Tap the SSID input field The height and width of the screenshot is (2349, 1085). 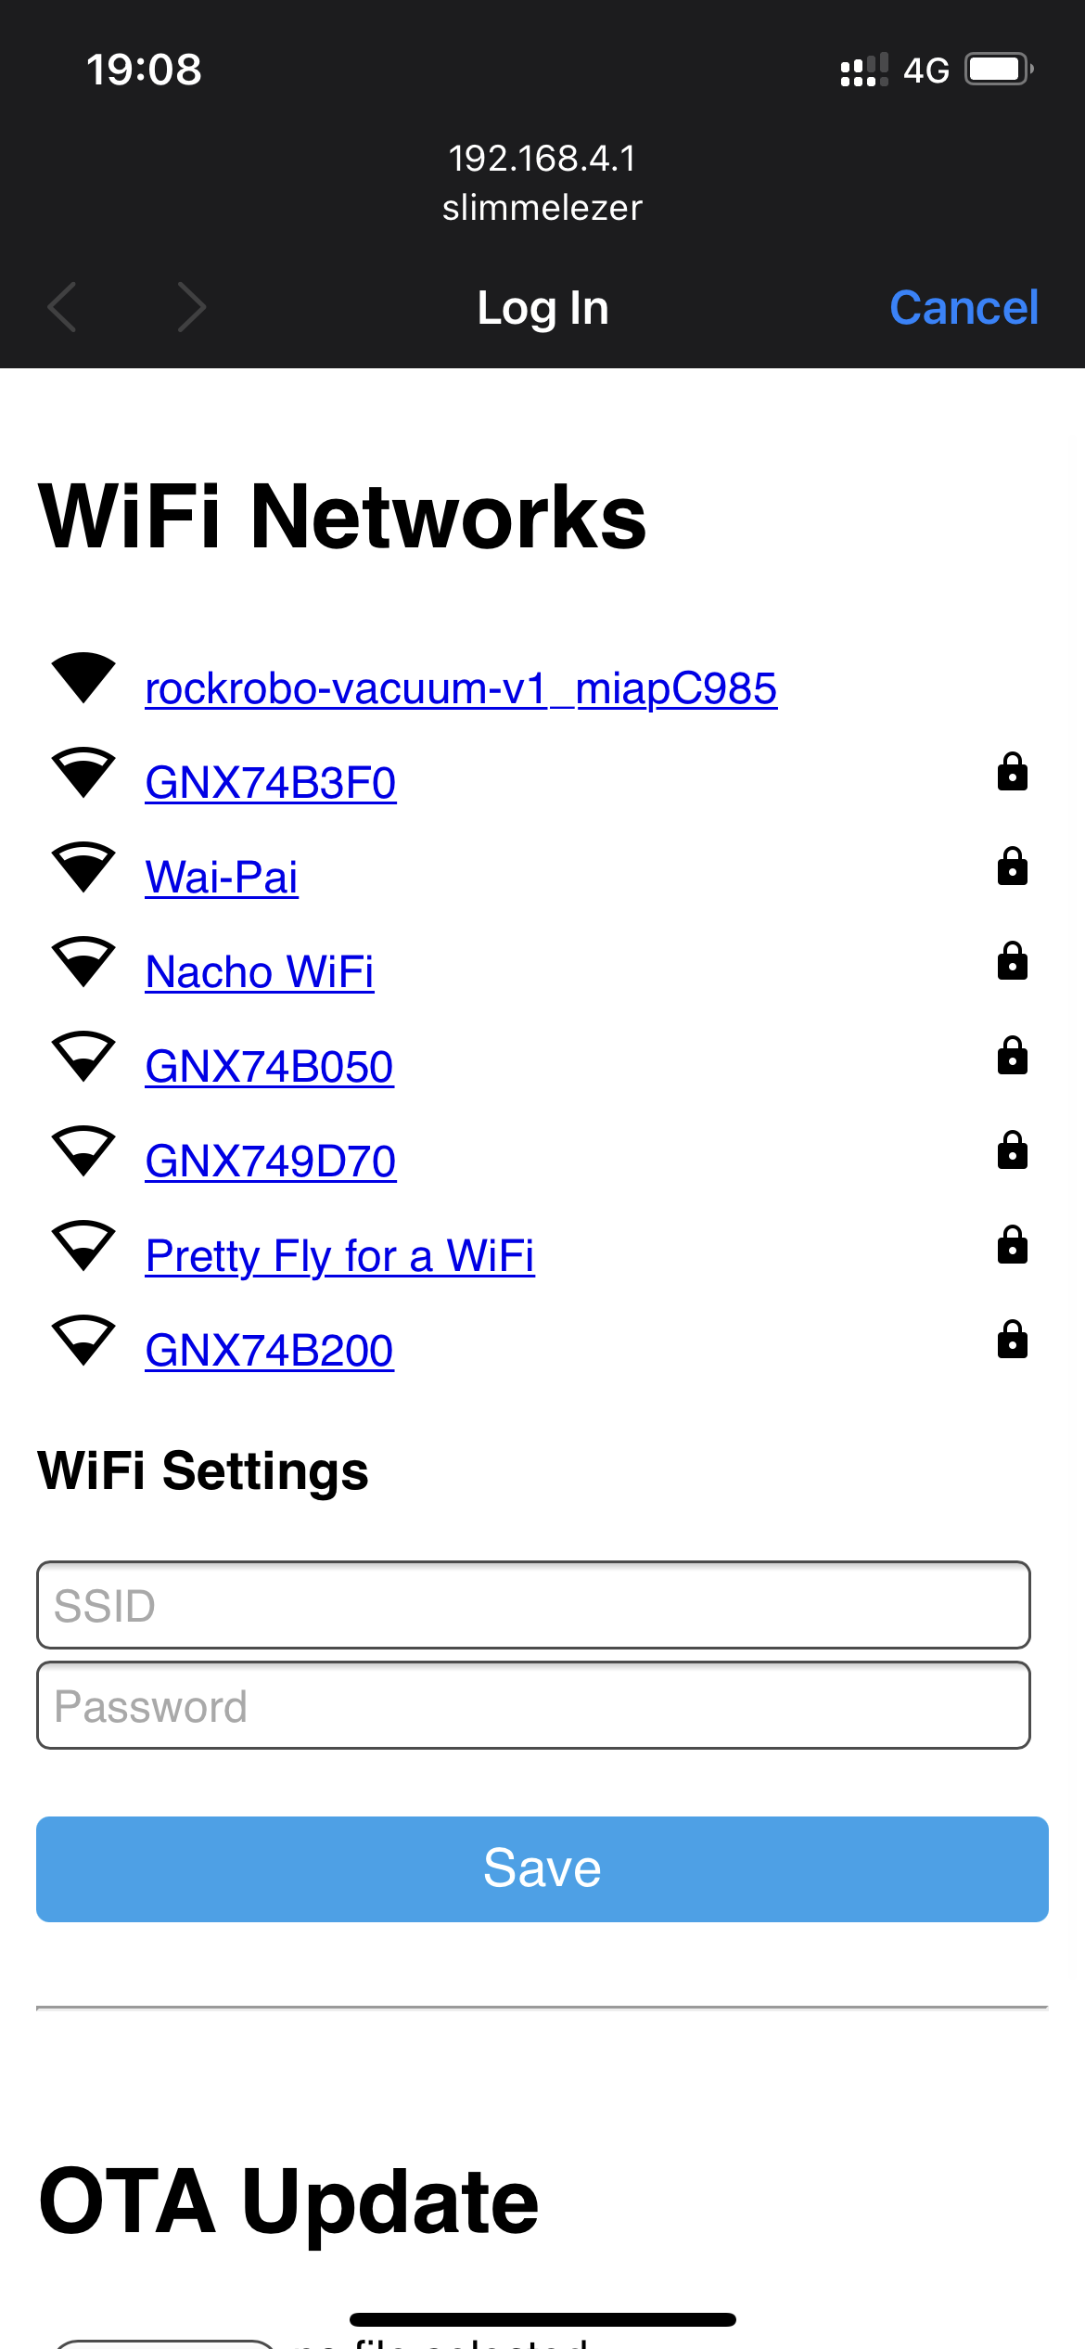coord(542,1604)
